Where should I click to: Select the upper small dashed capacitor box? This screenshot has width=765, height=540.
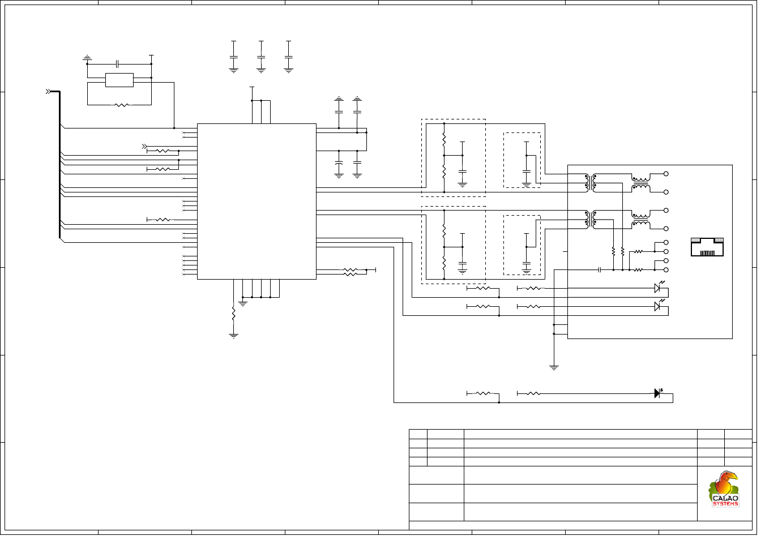[522, 160]
